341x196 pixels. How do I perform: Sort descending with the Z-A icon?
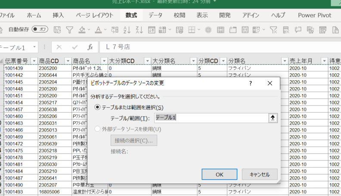pyautogui.click(x=139, y=30)
